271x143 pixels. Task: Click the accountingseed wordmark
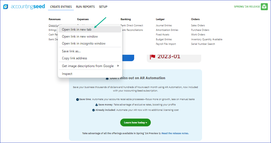[28, 6]
